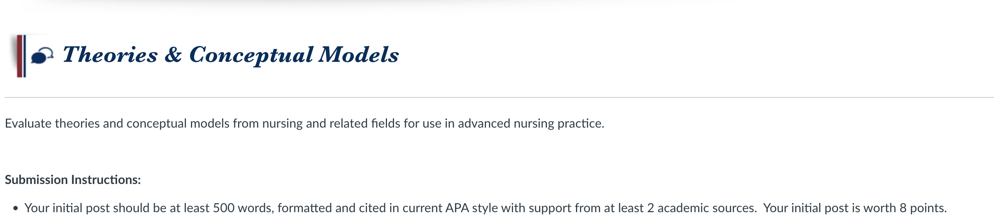Click the Submission Instructions heading
The height and width of the screenshot is (220, 994).
click(73, 180)
